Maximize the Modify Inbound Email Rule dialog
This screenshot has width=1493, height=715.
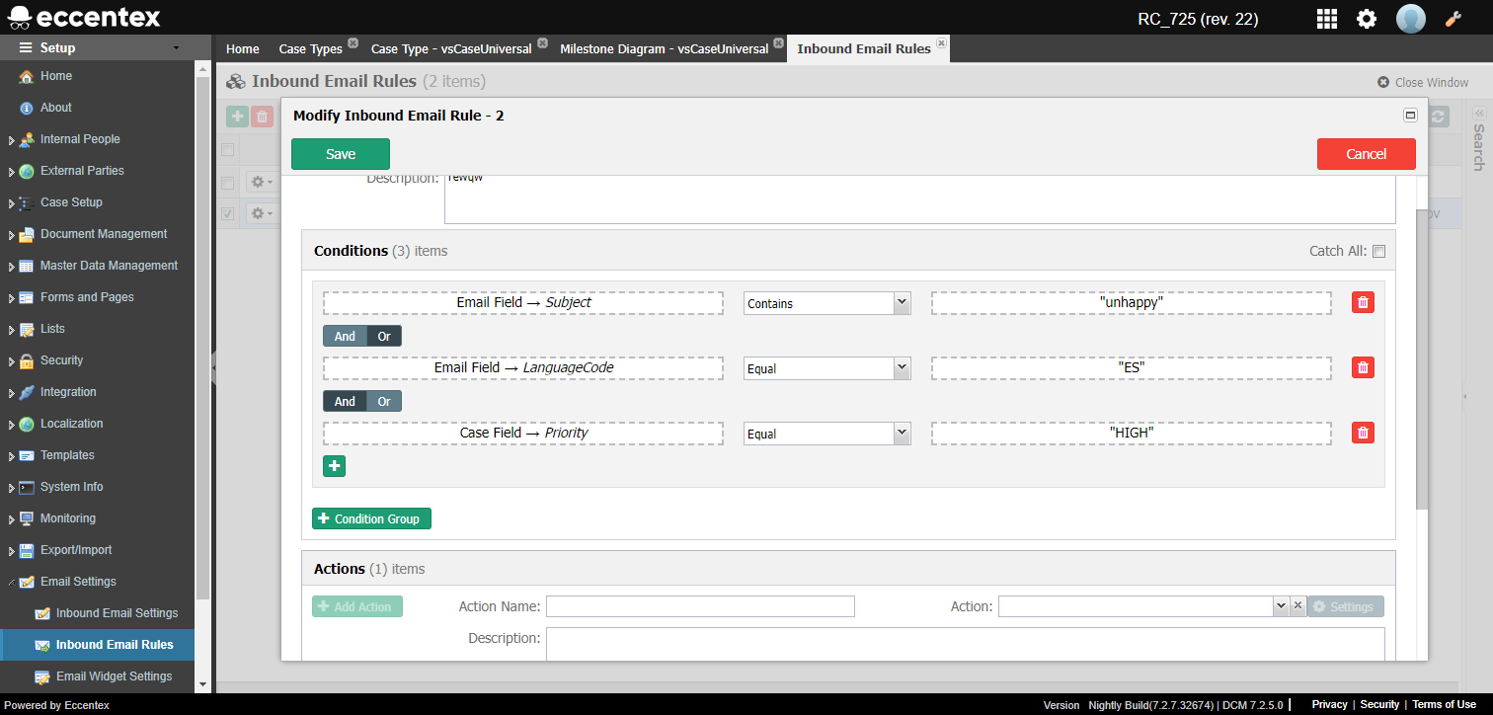(x=1410, y=116)
